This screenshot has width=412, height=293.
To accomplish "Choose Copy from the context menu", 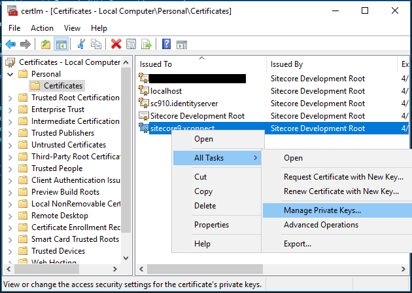I will pos(217,191).
